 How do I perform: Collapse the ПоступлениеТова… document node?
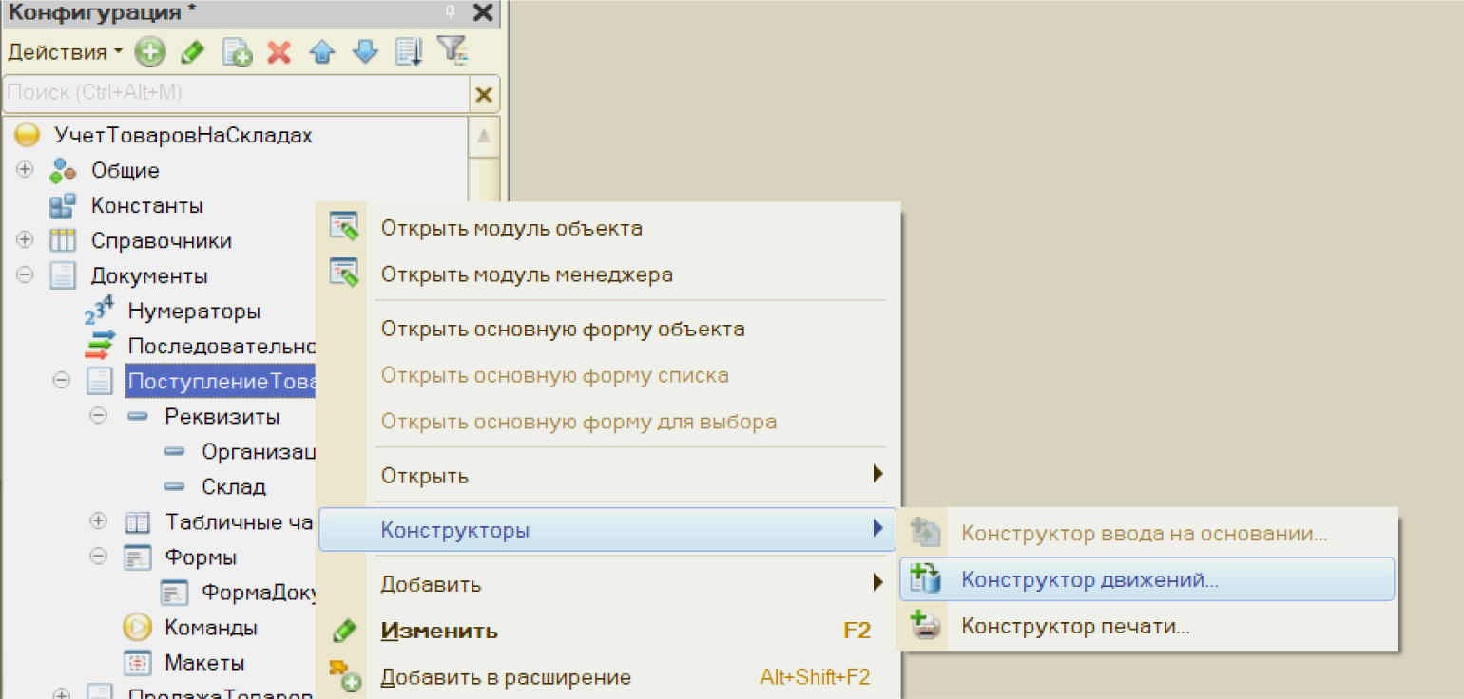click(x=62, y=381)
